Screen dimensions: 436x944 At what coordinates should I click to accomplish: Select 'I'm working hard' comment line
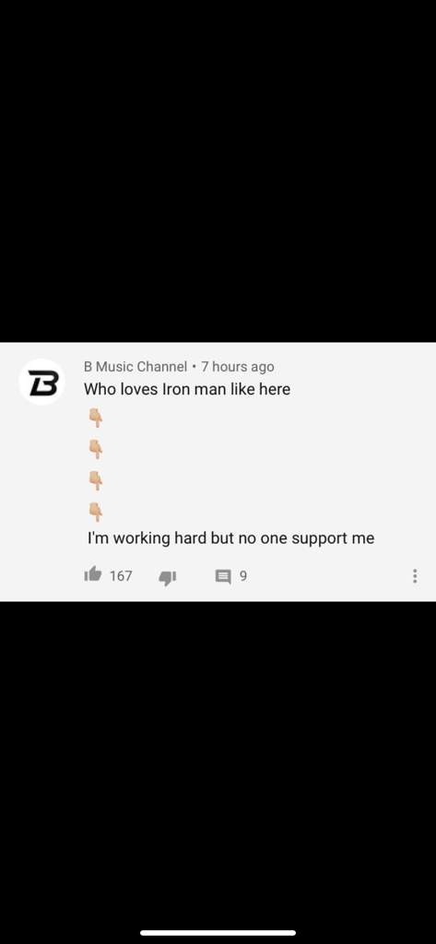point(230,537)
